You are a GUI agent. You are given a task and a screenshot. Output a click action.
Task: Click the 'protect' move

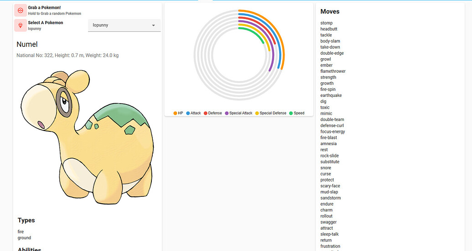click(327, 180)
